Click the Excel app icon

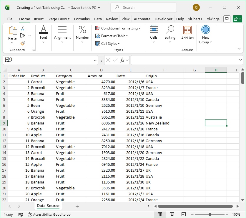[7, 7]
